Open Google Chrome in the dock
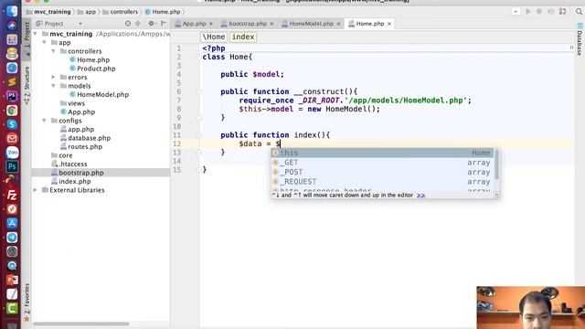Image resolution: width=585 pixels, height=329 pixels. (12, 110)
